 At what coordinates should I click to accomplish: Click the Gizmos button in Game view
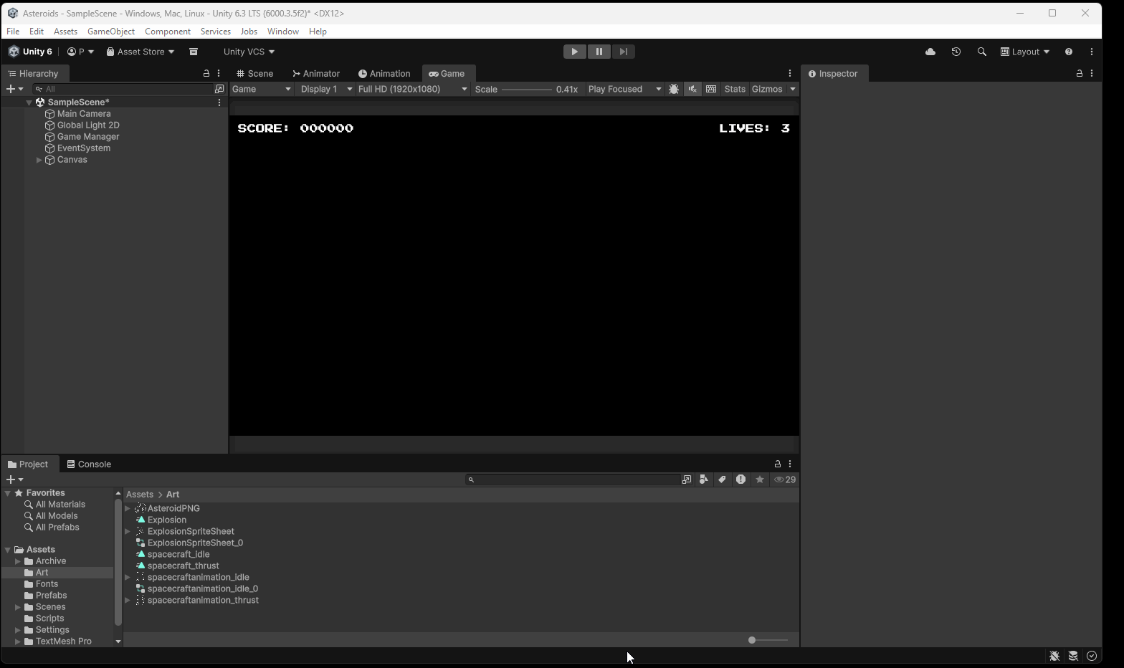tap(767, 89)
